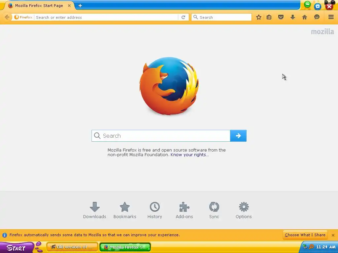Click the info icon in notification bar
Screen dimensions: 338x253
5,235
